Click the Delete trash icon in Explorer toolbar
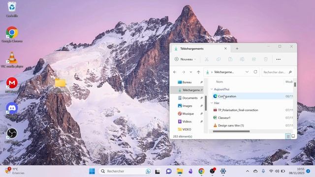The image size is (315, 177). 266,59
